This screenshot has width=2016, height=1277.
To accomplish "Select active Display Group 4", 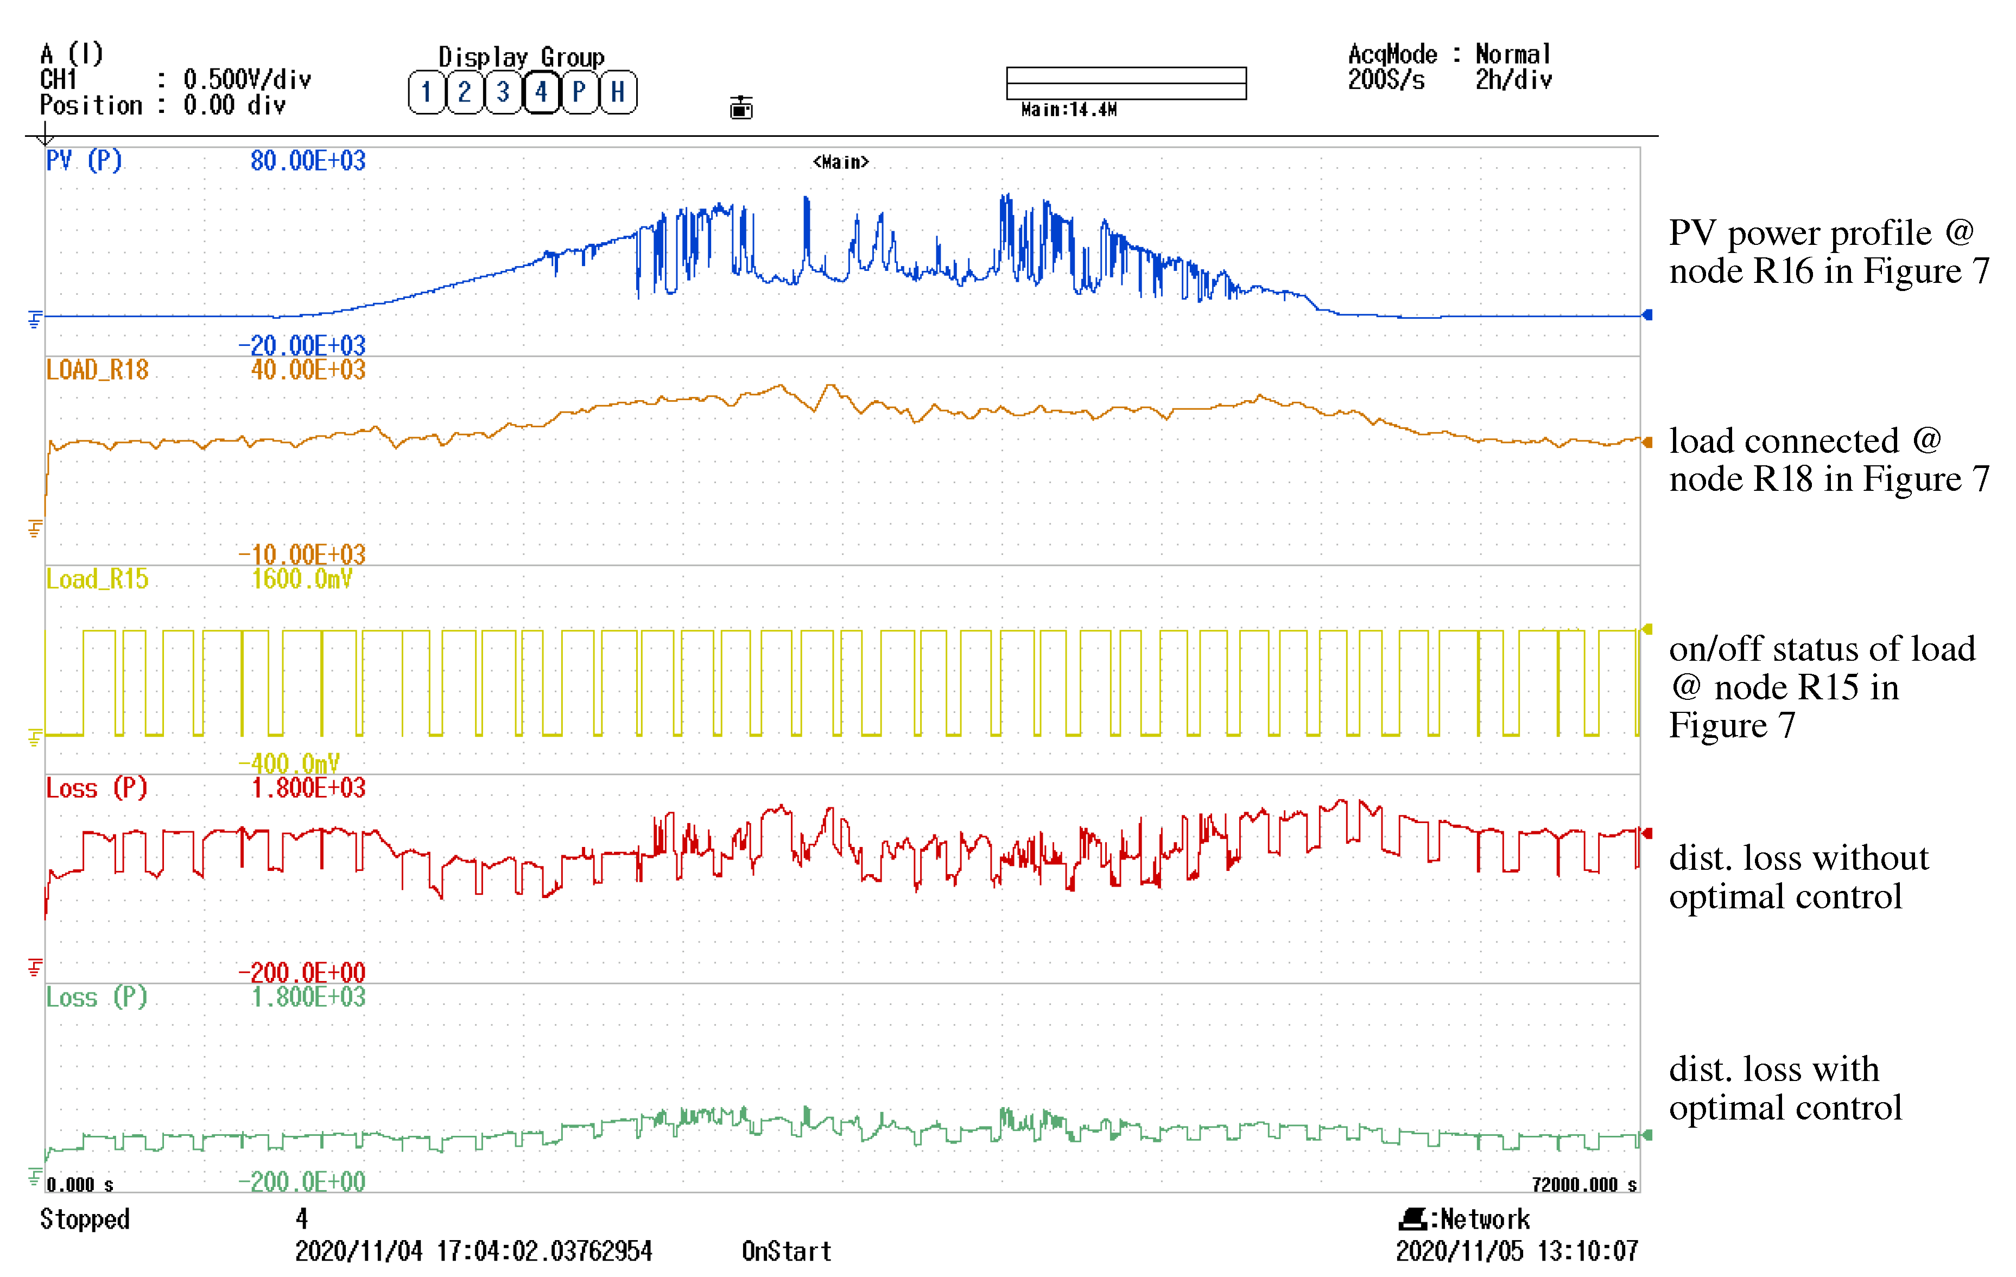I will point(541,92).
